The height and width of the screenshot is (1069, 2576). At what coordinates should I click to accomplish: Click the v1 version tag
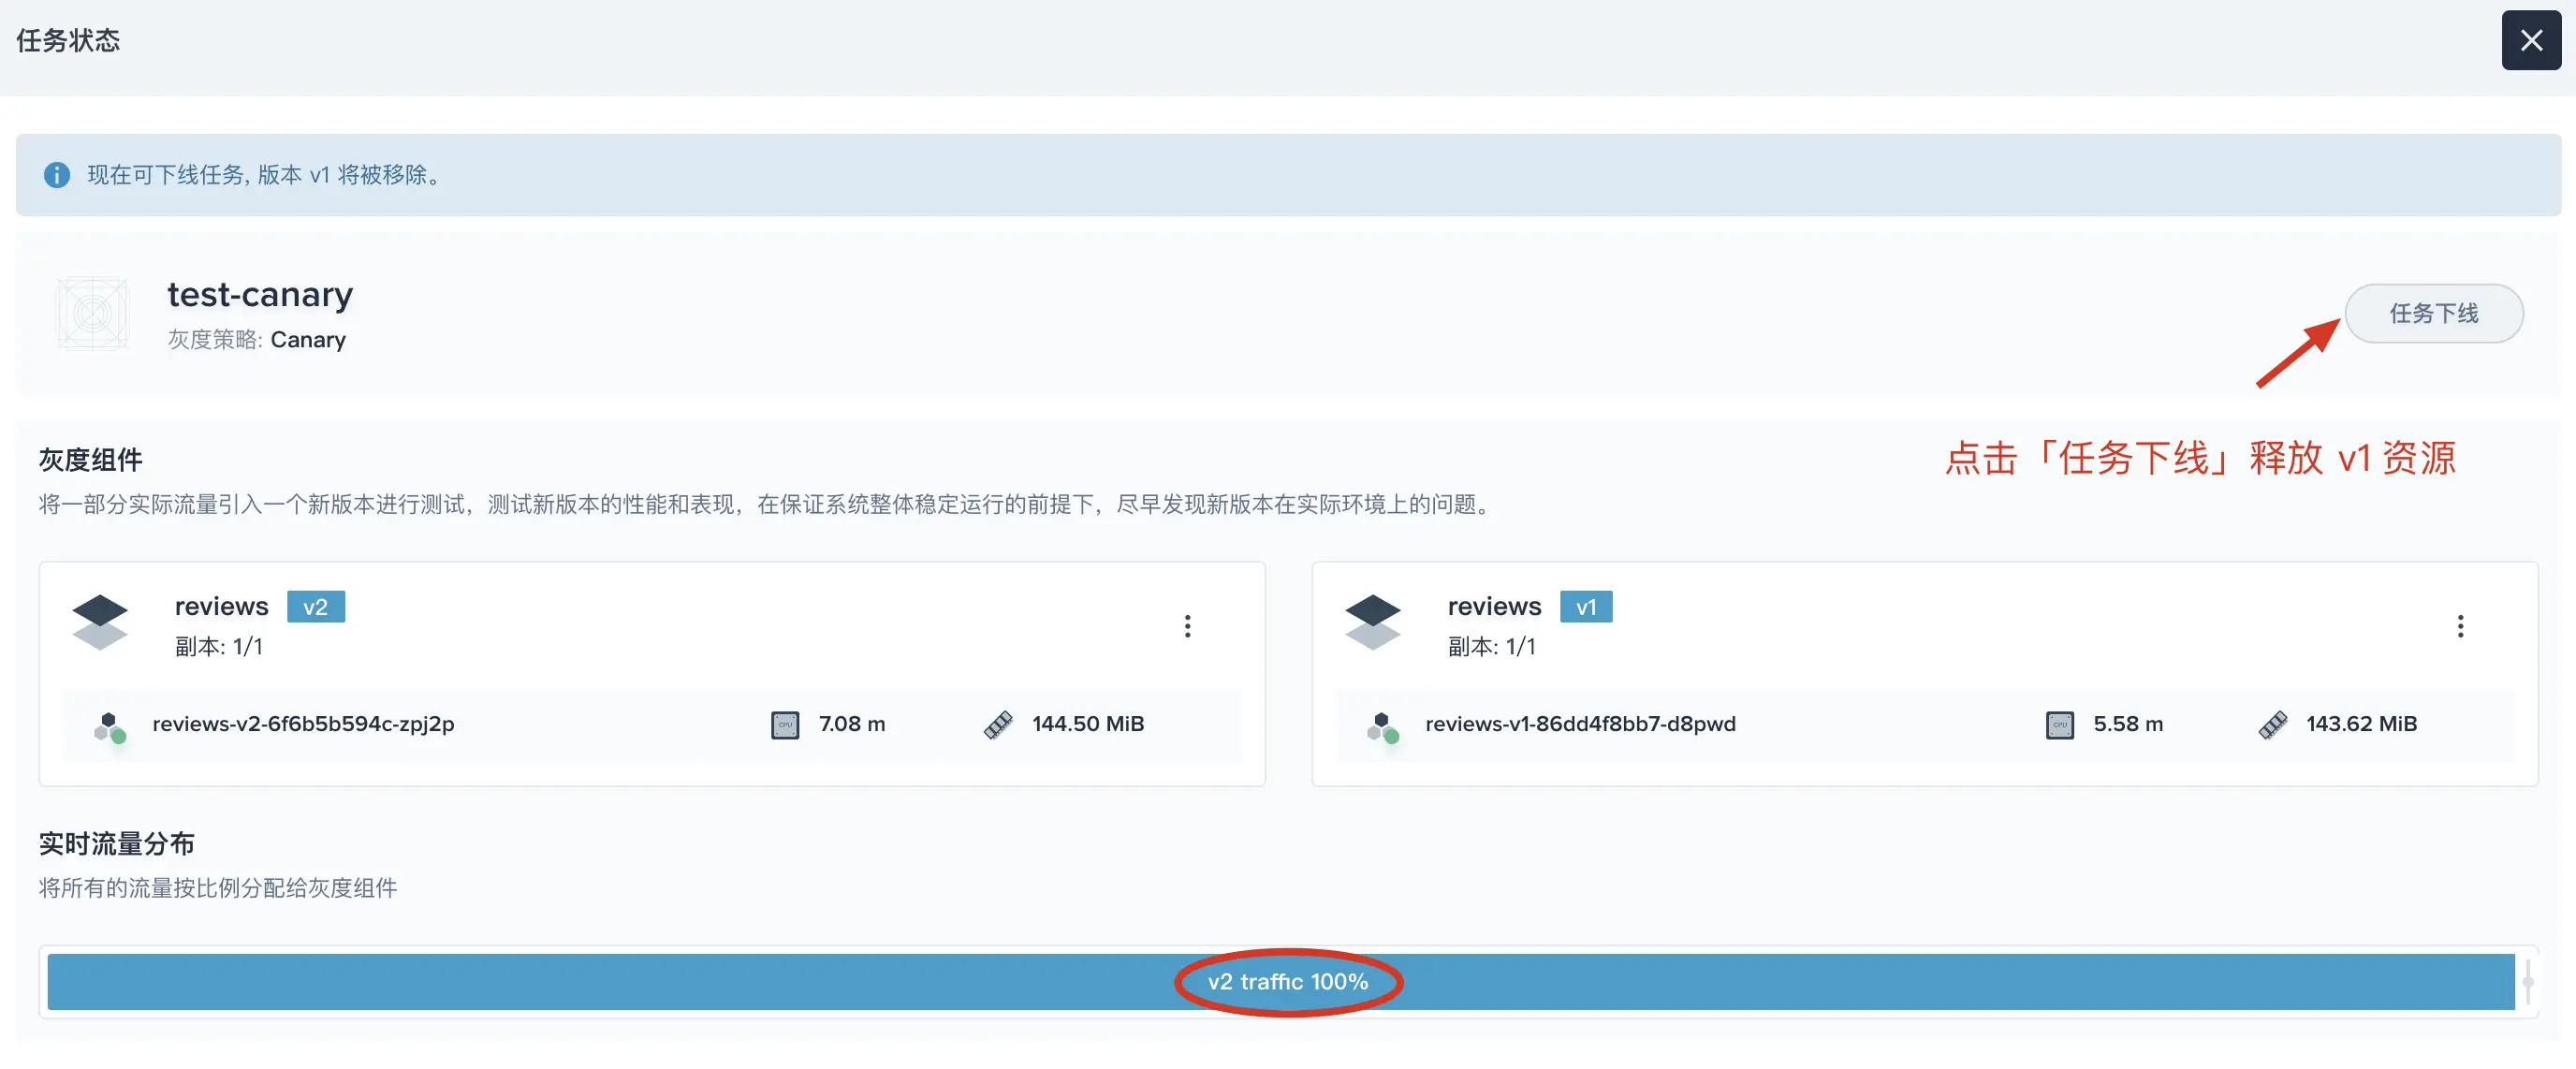point(1585,607)
